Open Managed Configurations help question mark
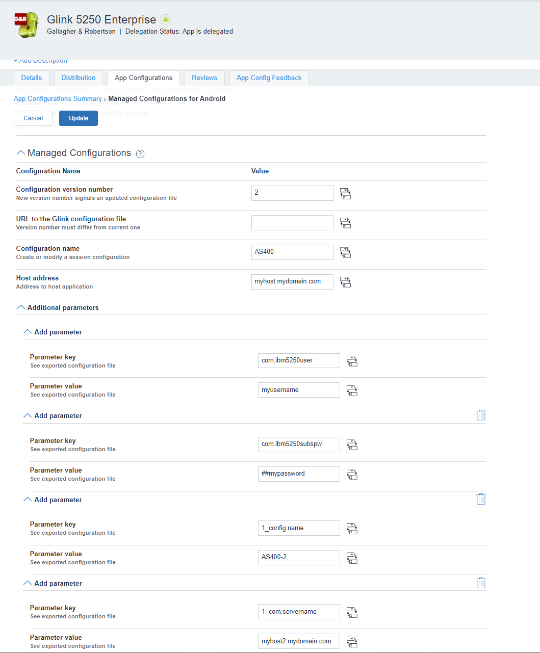Screen dimensions: 540x653 (140, 154)
